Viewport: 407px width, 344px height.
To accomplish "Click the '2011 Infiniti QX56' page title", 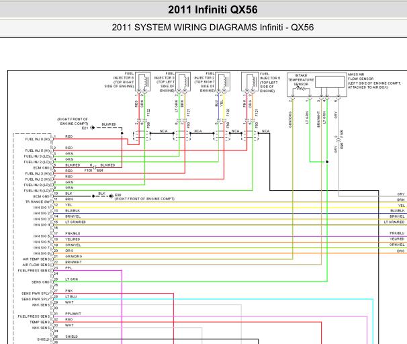I will pyautogui.click(x=213, y=10).
